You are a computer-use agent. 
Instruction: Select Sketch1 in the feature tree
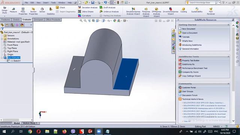point(16,61)
